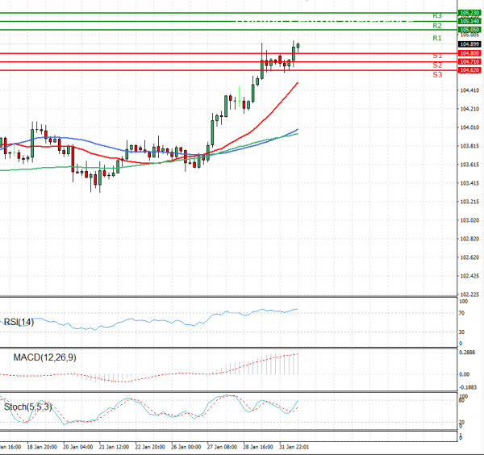
Task: Click the 20 Jan 04:00 time label
Action: pos(77,447)
